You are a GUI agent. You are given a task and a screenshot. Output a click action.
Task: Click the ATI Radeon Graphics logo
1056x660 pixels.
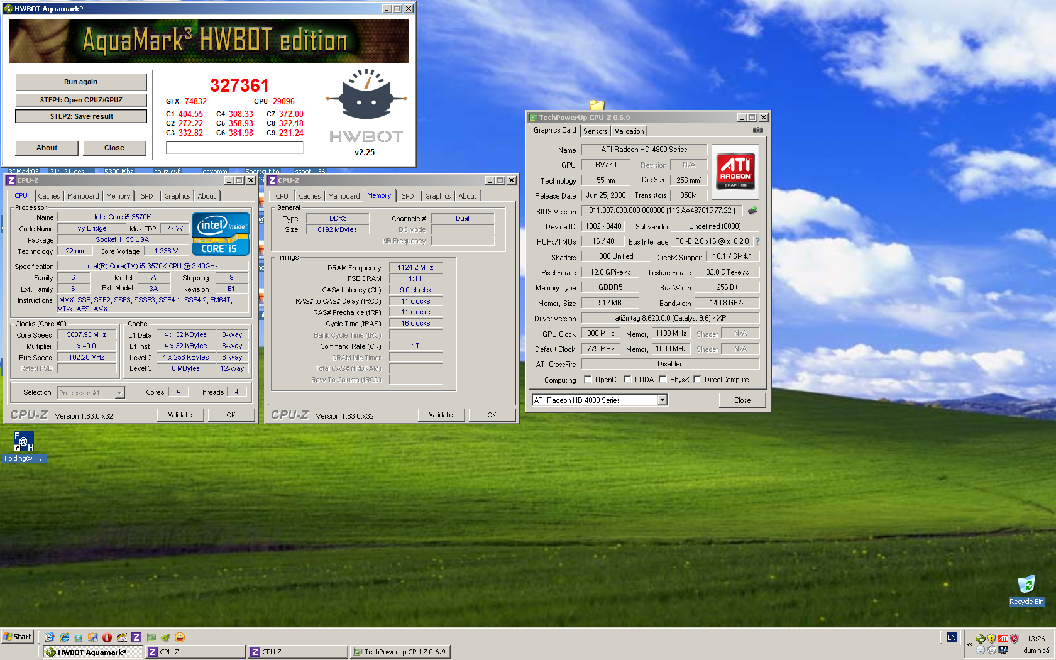(x=735, y=172)
